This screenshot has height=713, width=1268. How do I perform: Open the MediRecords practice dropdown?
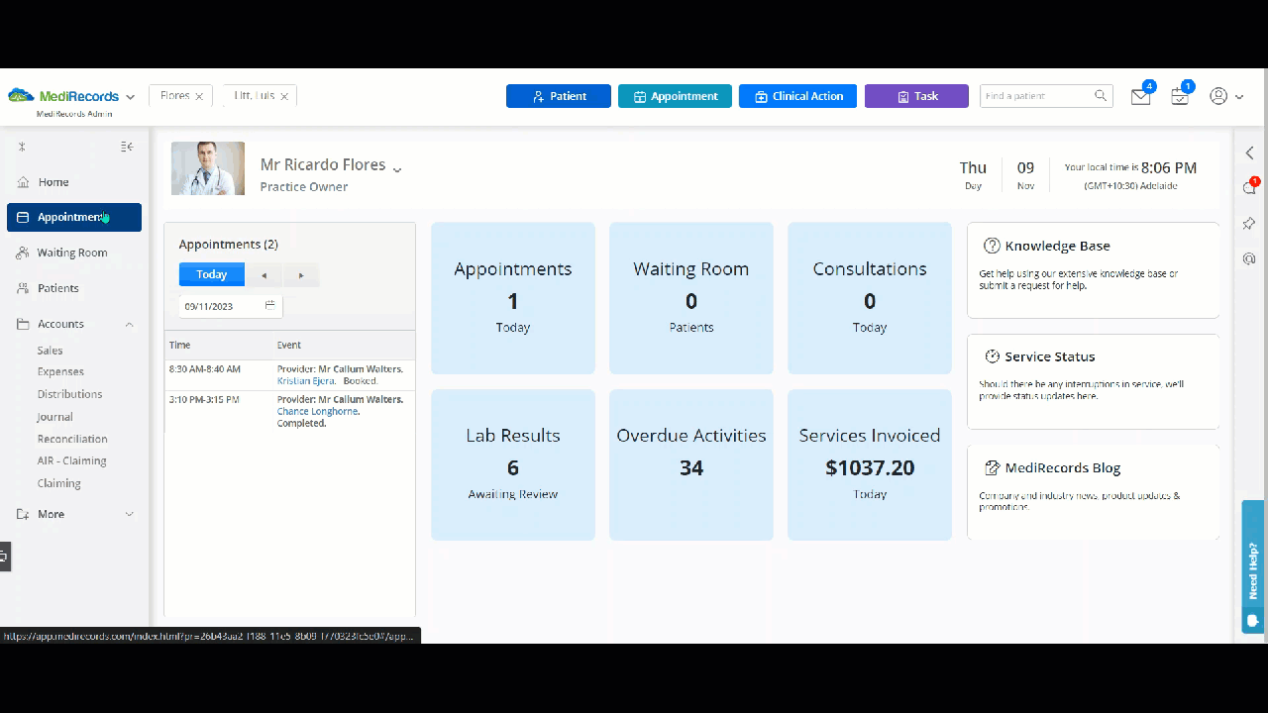pos(130,97)
